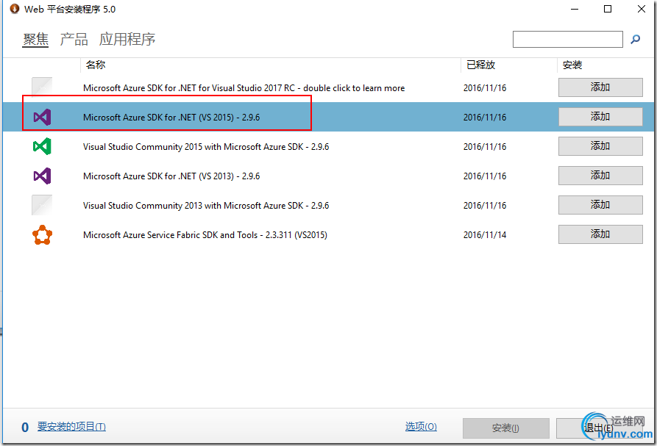Viewport: 657px width, 446px height.
Task: Minimize the Web Platform Installer window
Action: click(x=575, y=9)
